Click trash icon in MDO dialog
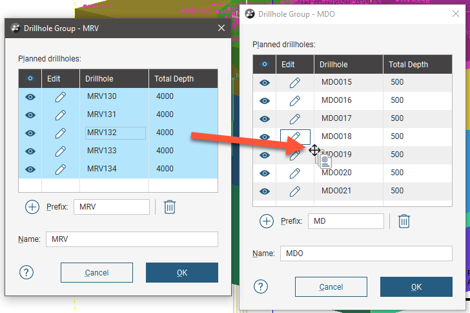Screen dimensions: 470x313 tap(404, 221)
